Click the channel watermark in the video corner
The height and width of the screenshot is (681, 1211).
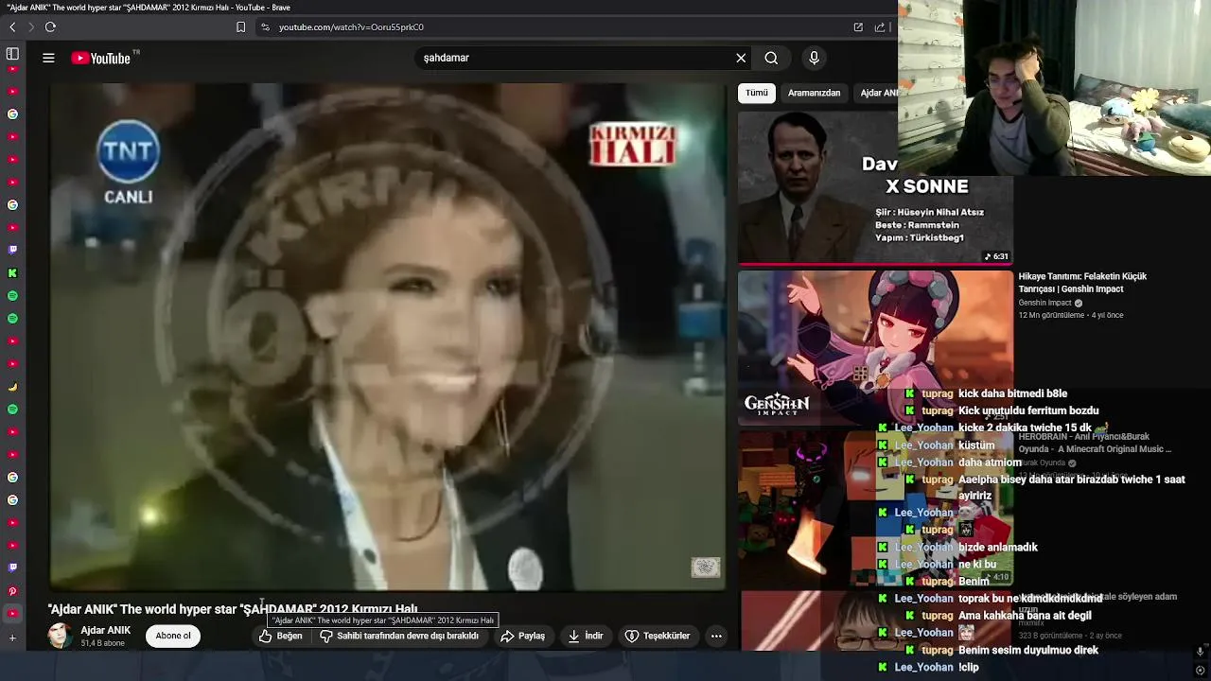705,567
